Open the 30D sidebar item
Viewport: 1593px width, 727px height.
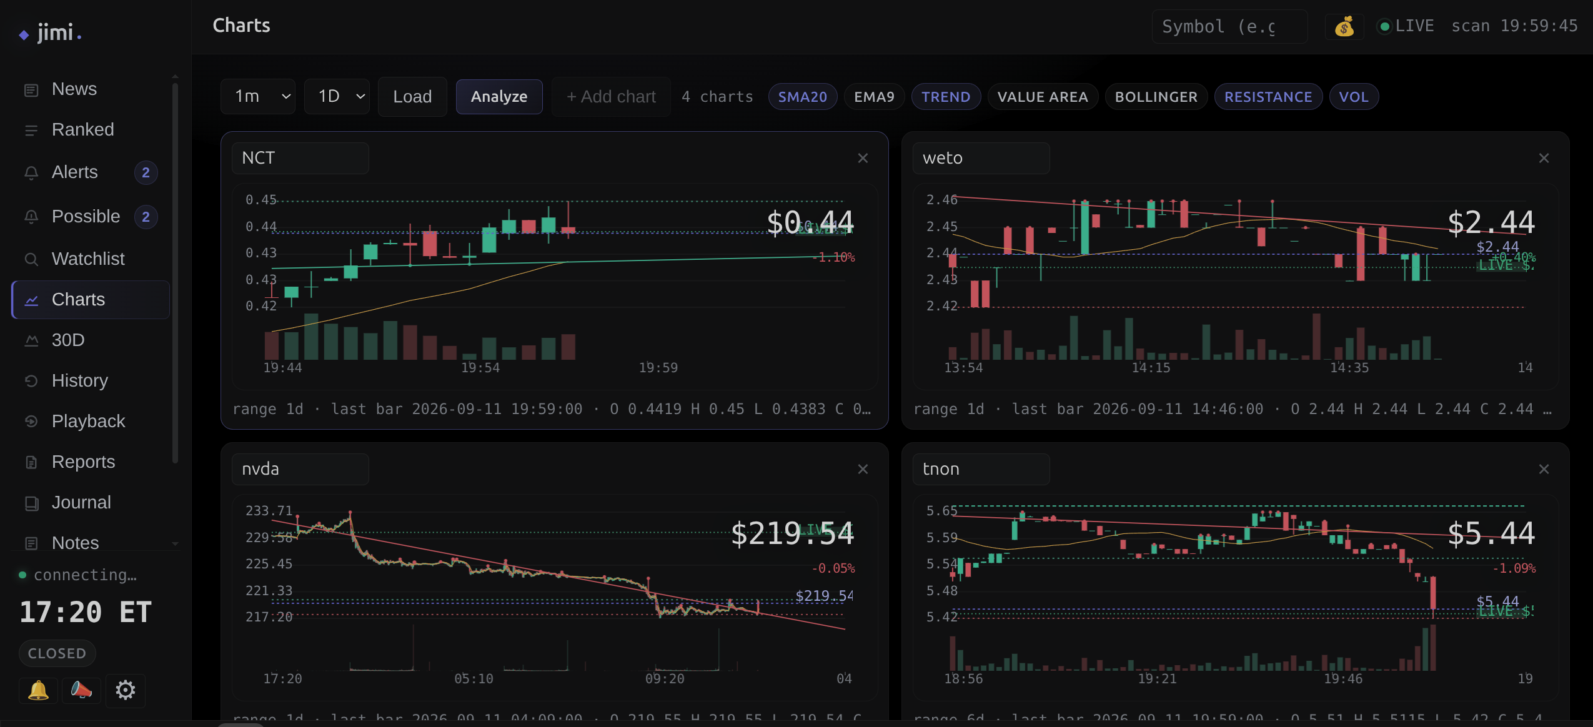(x=91, y=340)
